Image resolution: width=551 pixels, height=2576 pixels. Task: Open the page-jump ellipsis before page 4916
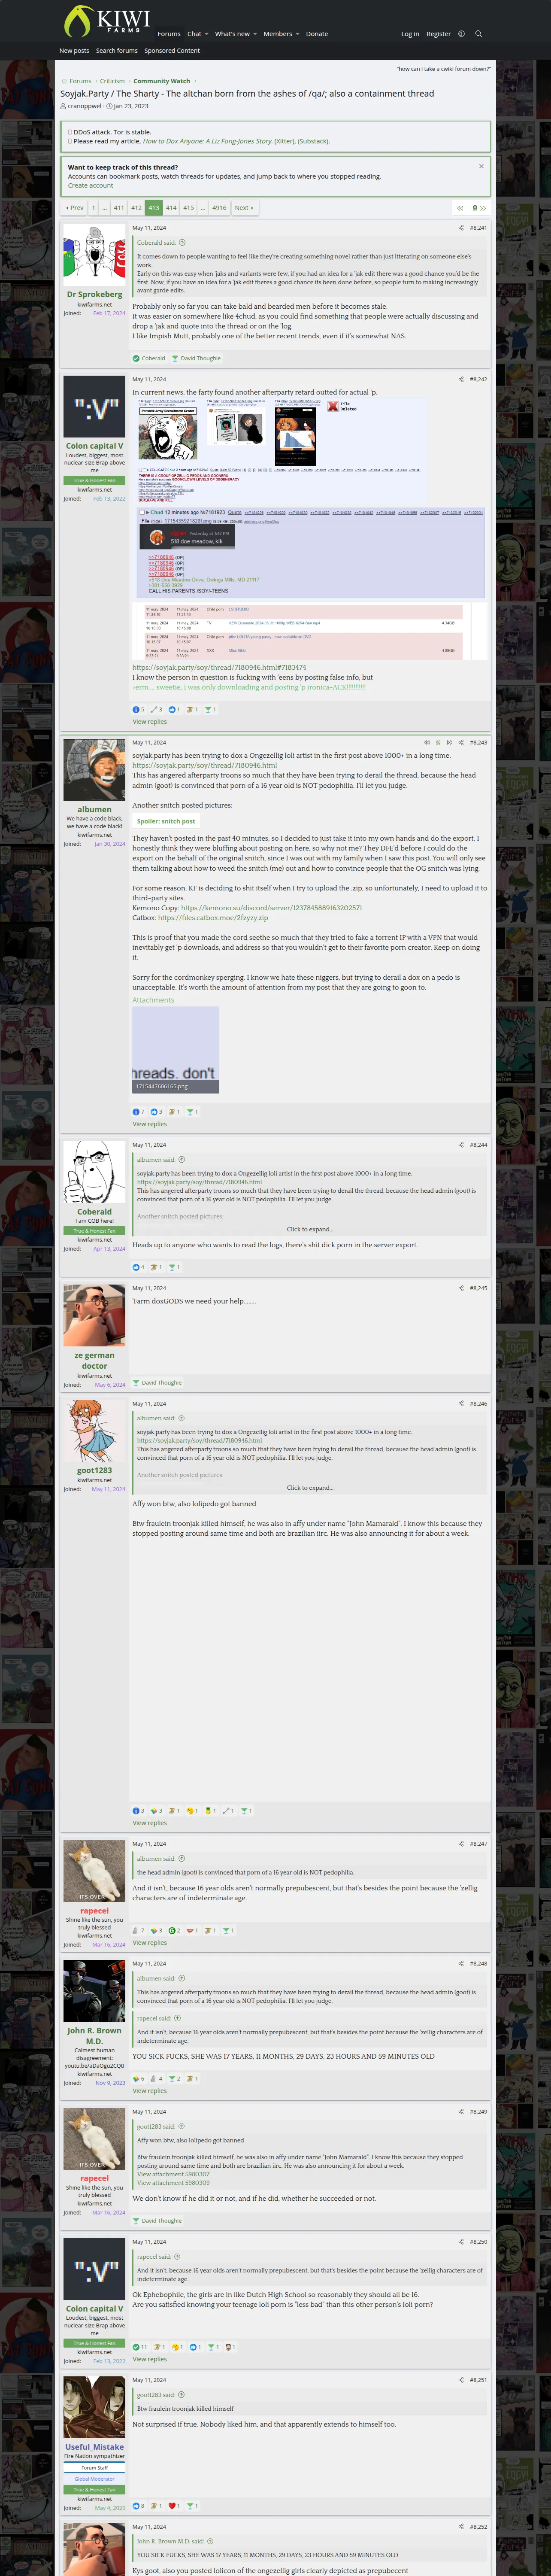(204, 208)
